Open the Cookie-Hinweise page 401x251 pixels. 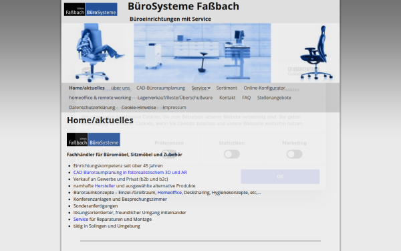pos(138,107)
